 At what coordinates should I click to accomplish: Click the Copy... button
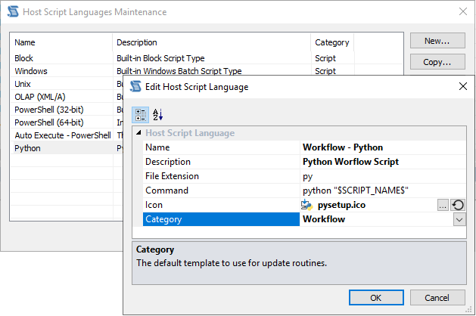pos(437,62)
